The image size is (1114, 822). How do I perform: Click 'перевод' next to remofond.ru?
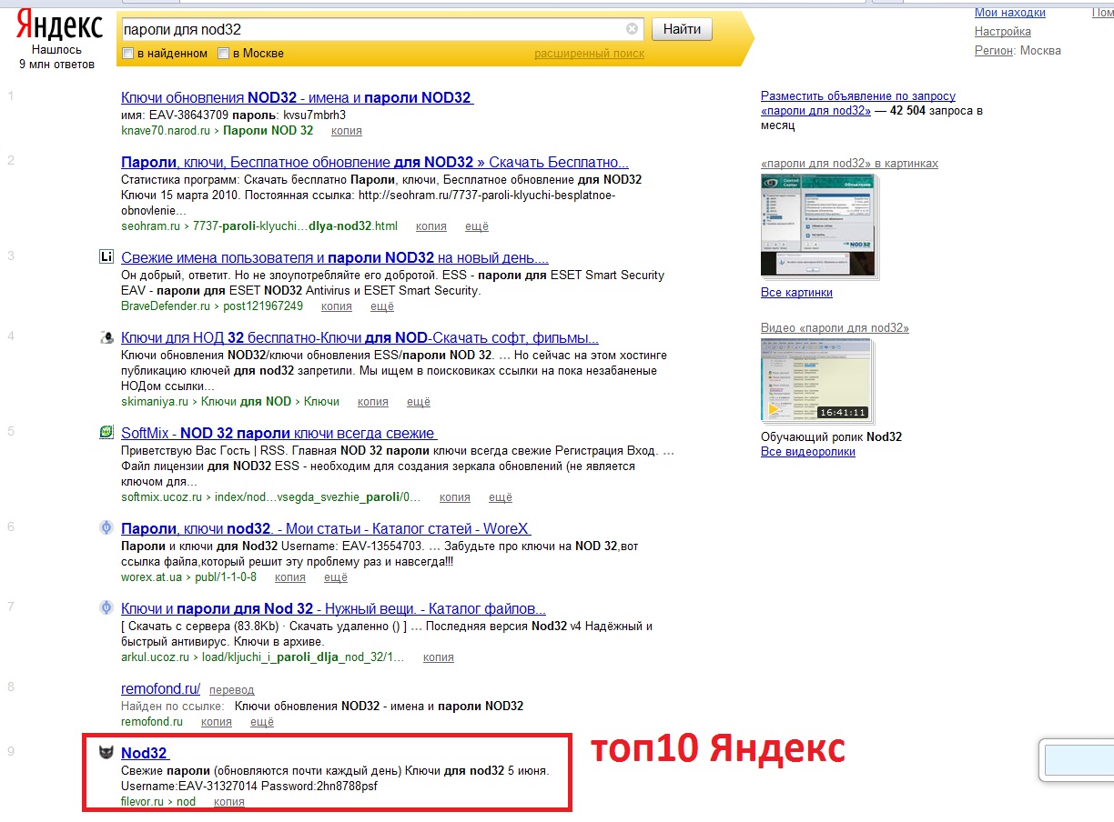(x=232, y=690)
